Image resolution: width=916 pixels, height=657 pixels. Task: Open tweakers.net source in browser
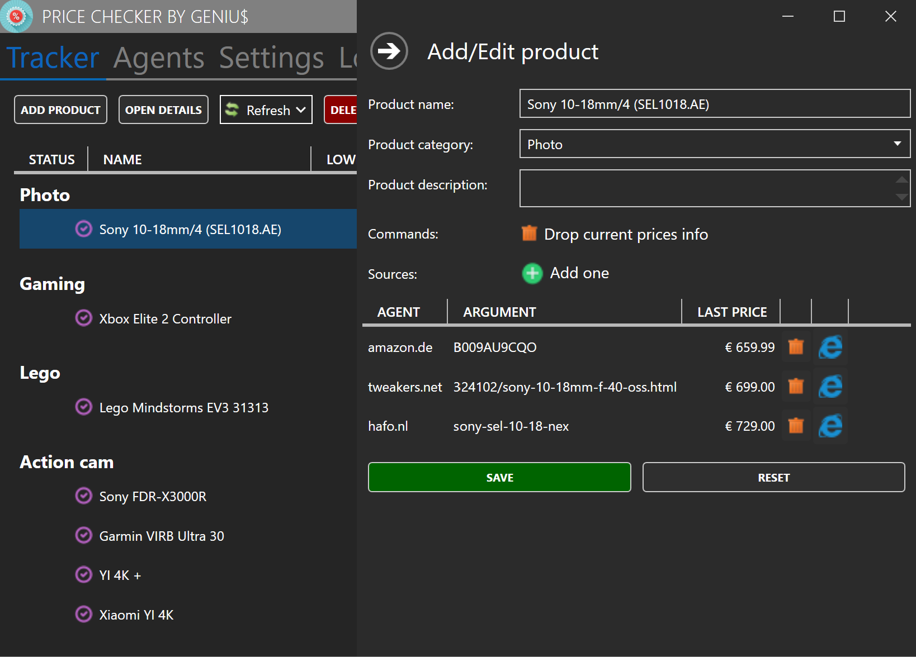coord(830,387)
